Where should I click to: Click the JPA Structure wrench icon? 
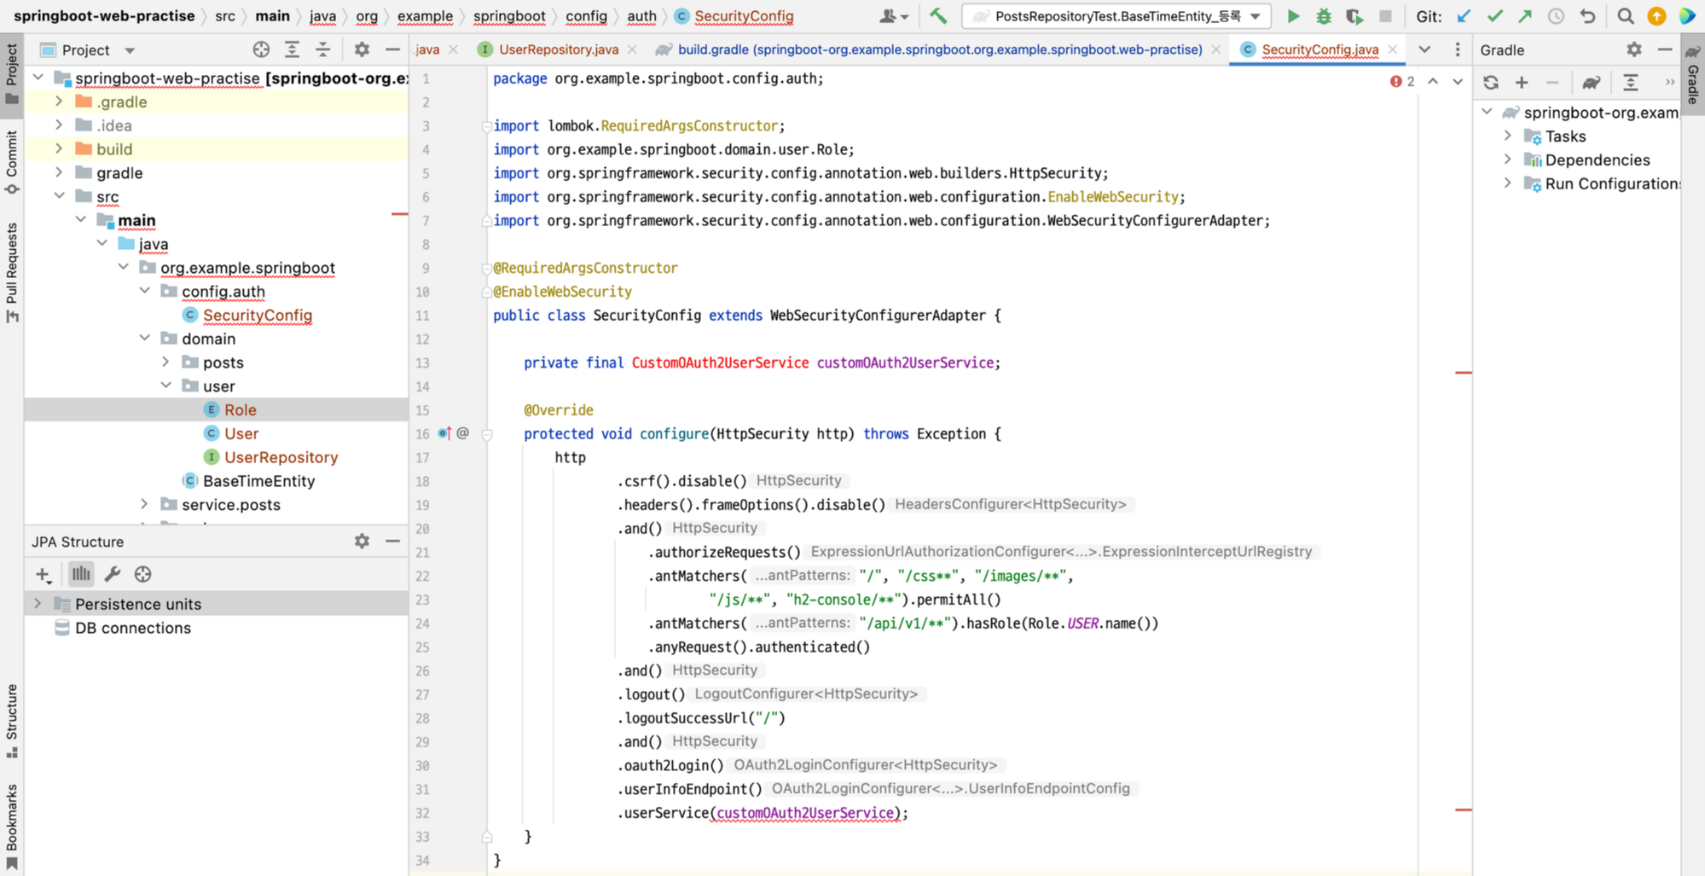point(112,574)
